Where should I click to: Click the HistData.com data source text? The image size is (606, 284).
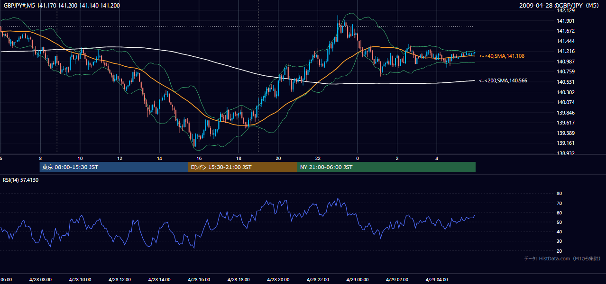coord(562,258)
